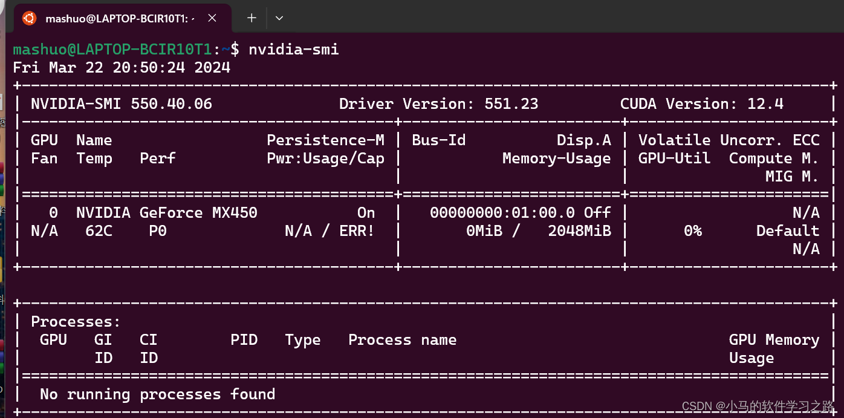This screenshot has width=844, height=418.
Task: Click the plus icon to open a new tab
Action: coord(250,18)
